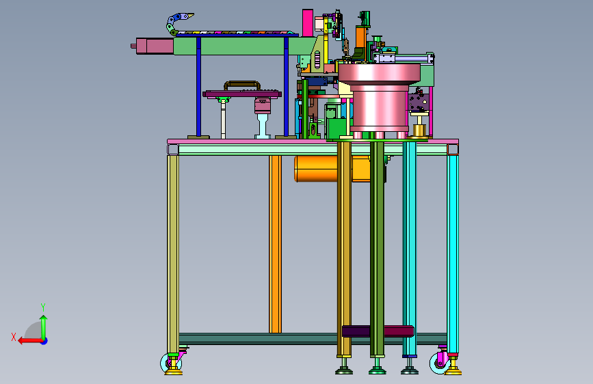Select the "Y" axis label
The height and width of the screenshot is (384, 593).
pyautogui.click(x=43, y=307)
